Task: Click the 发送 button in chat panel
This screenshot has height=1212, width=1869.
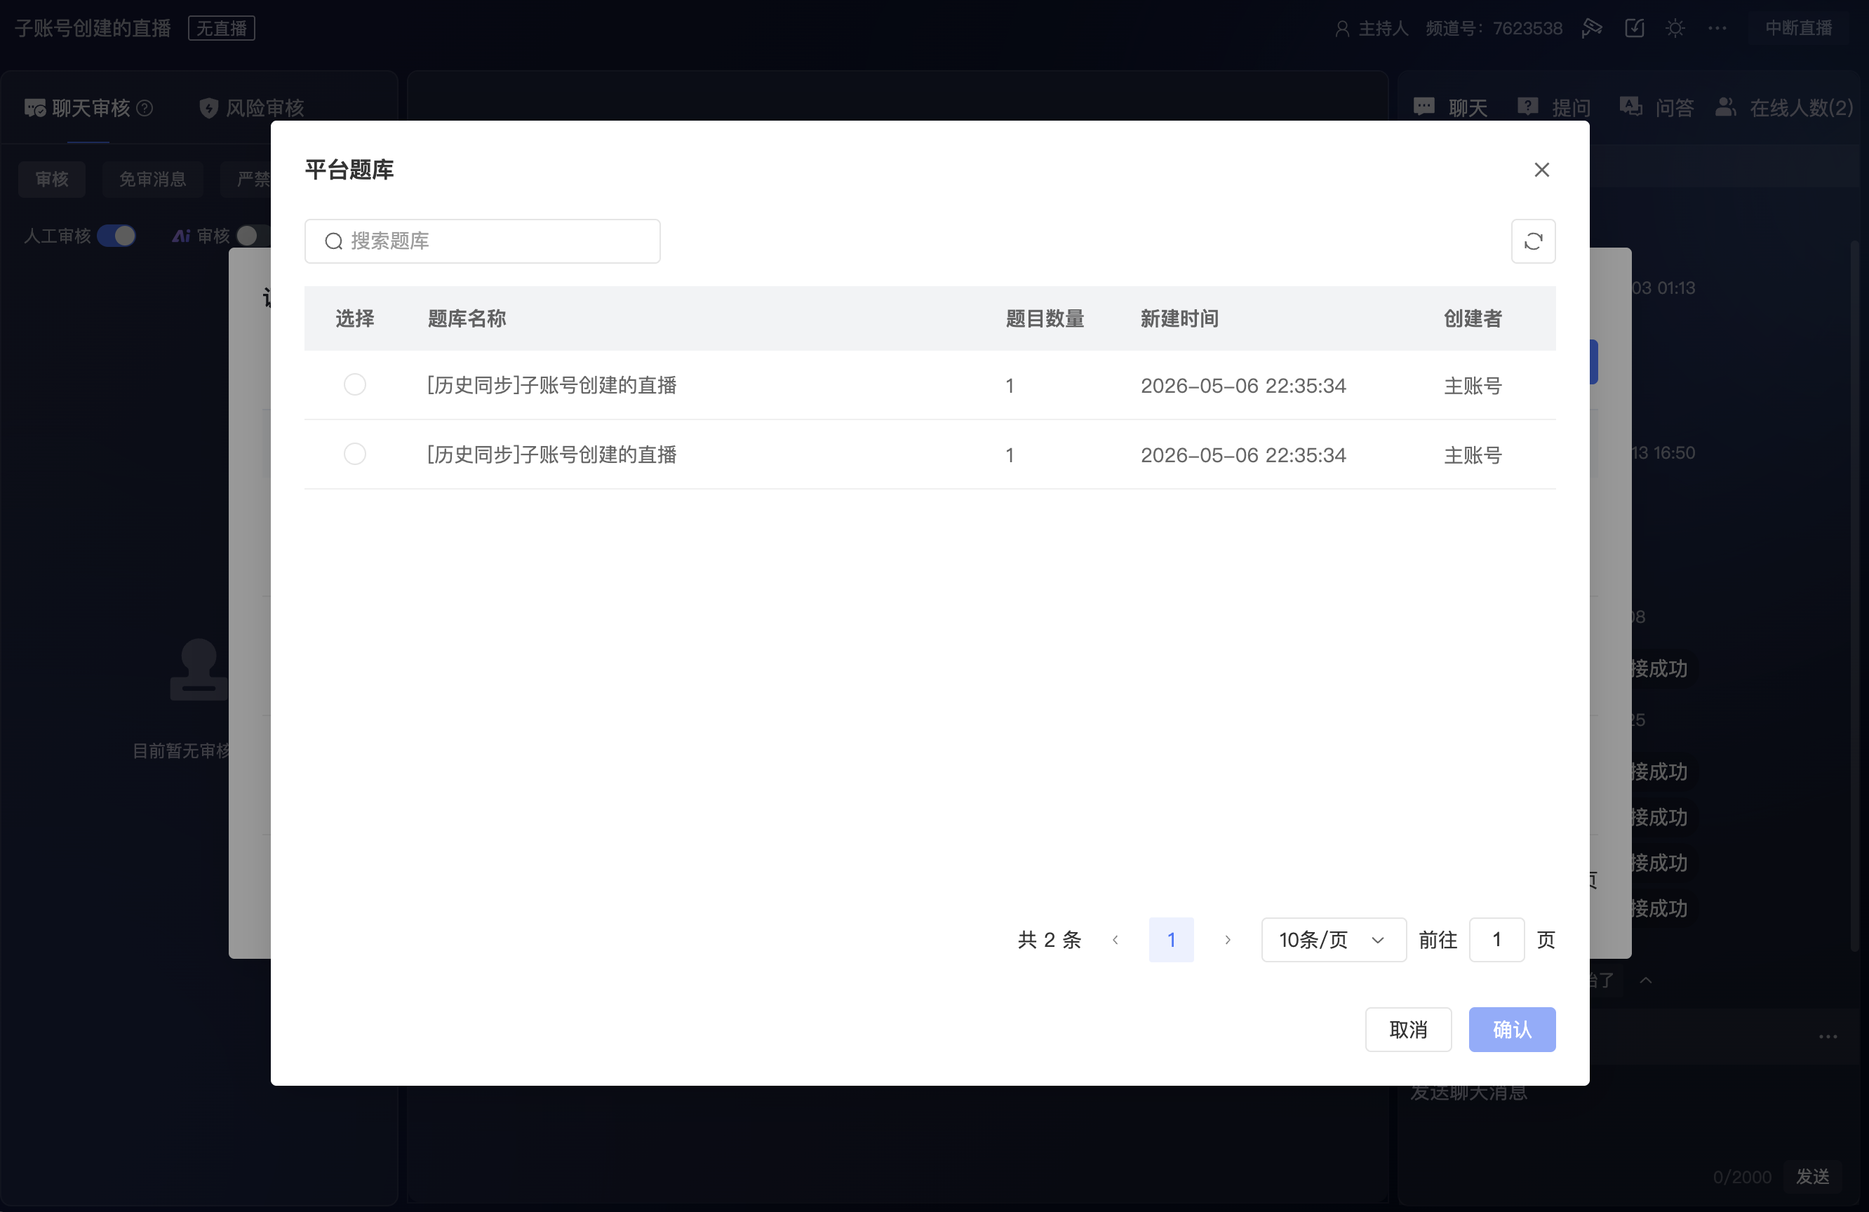Action: pyautogui.click(x=1812, y=1177)
